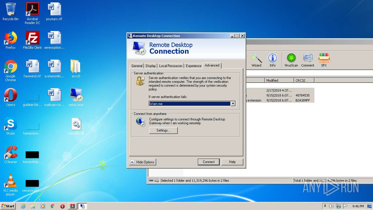Click the Info icon in the WinRAR toolbar

[x=272, y=60]
